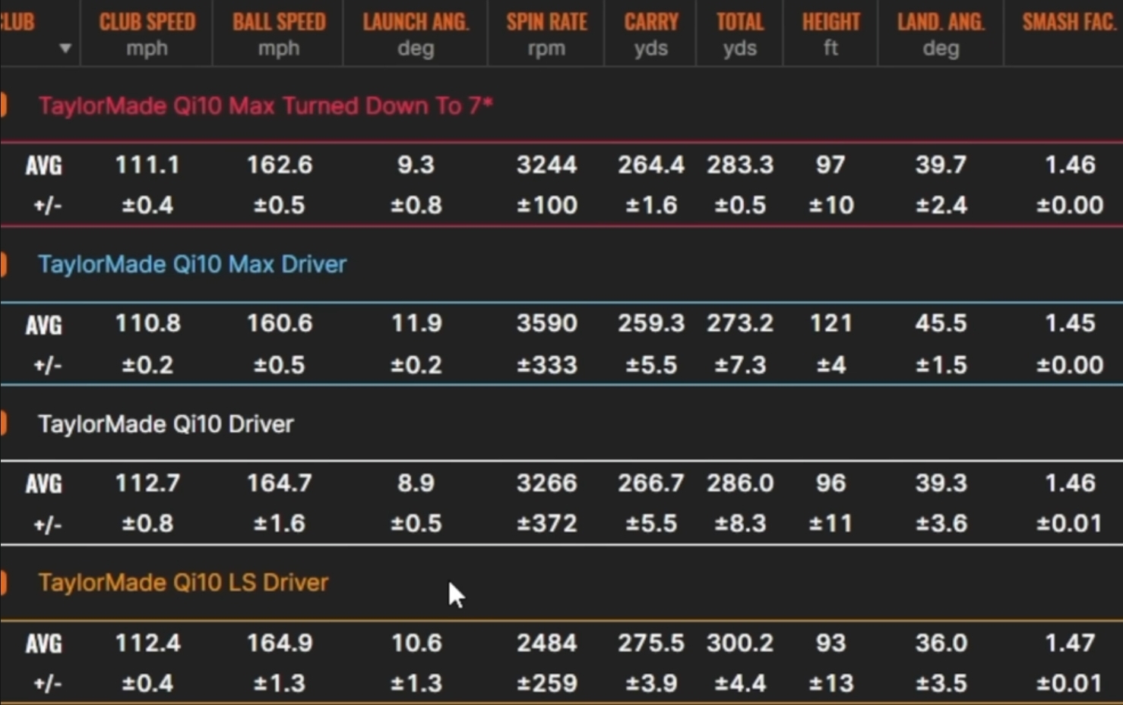The image size is (1123, 705).
Task: Click the 300.2 total yards average value
Action: click(739, 643)
